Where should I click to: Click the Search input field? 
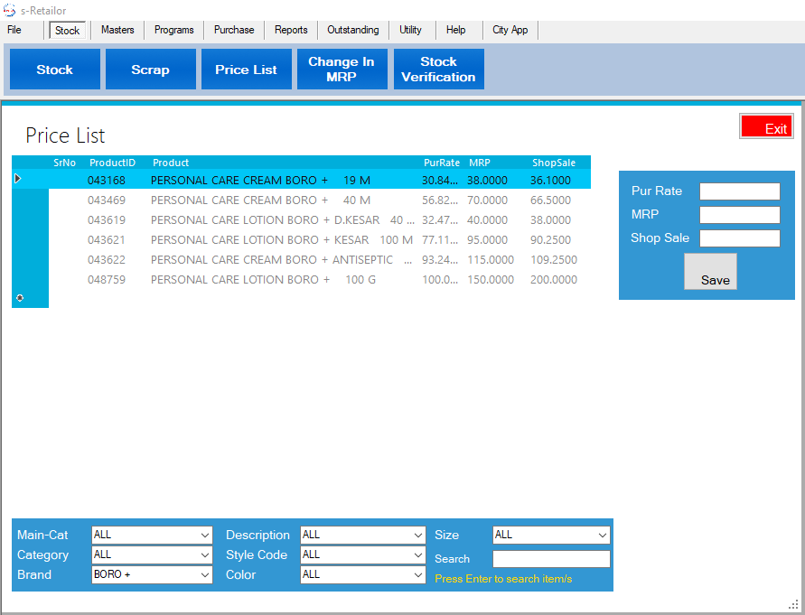click(x=551, y=559)
